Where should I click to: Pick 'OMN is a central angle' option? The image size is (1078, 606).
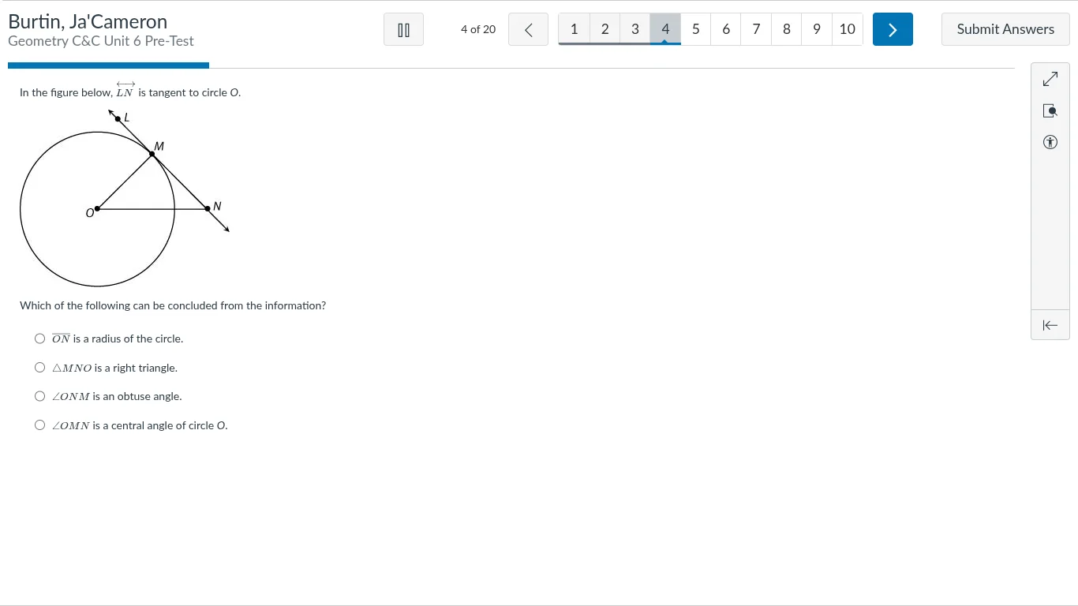click(x=40, y=425)
